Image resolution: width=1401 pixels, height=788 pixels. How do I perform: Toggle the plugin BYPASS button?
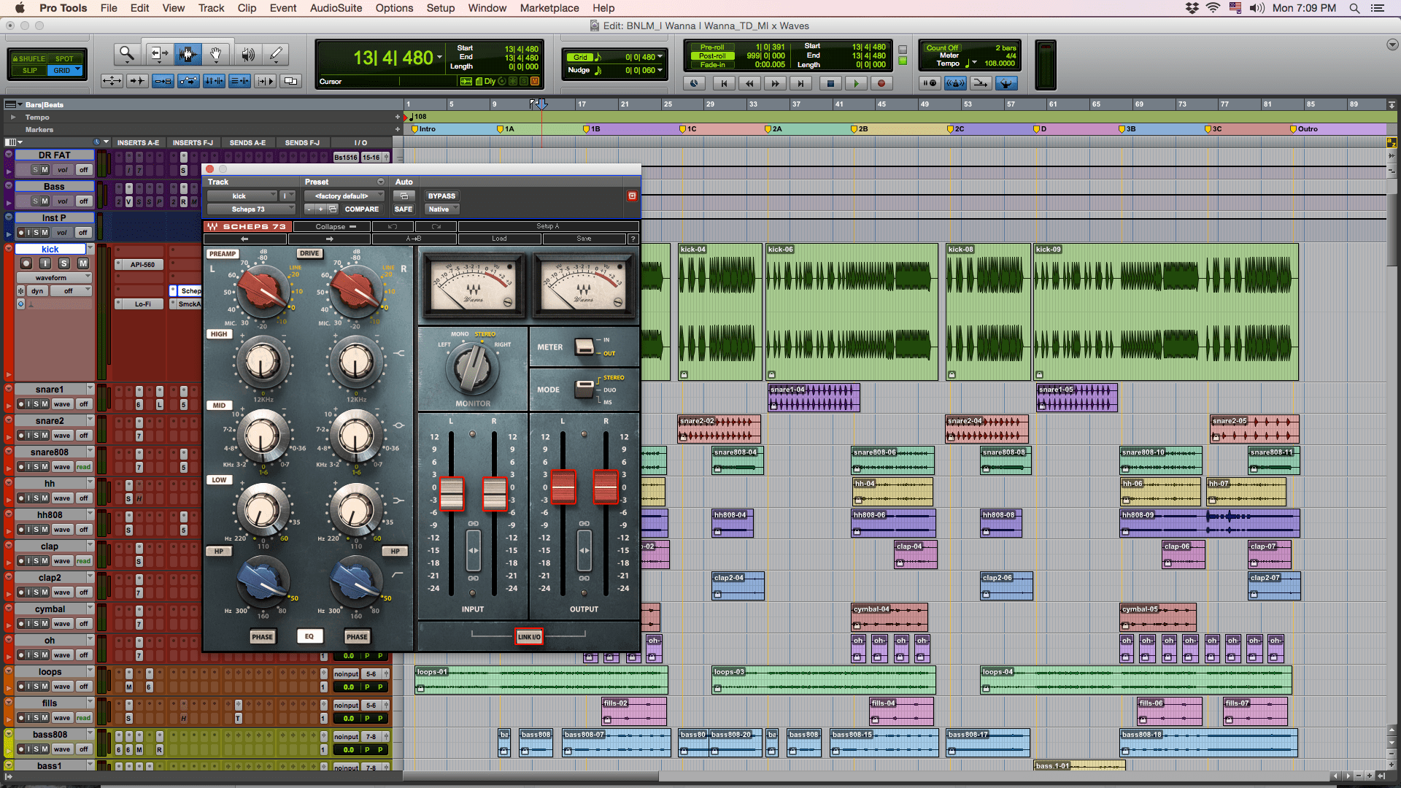(441, 196)
